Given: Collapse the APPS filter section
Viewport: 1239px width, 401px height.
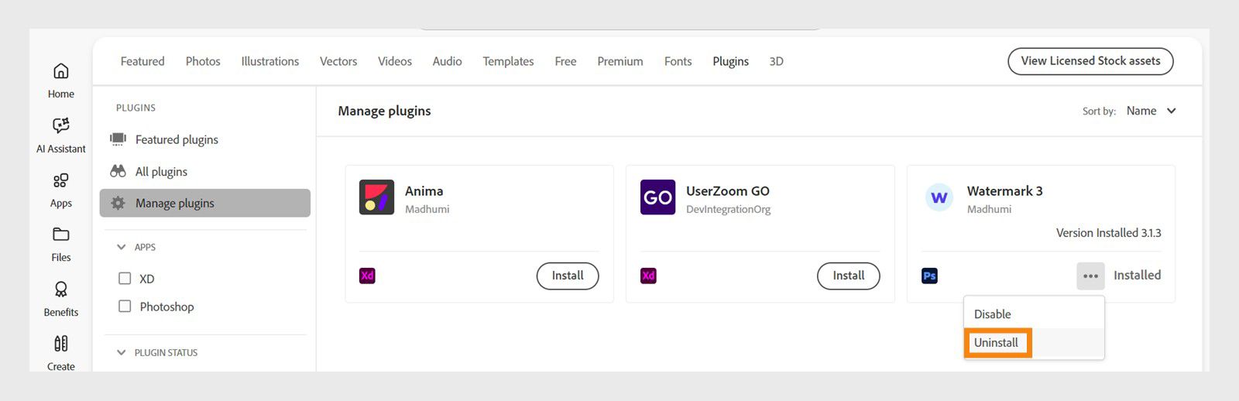Looking at the screenshot, I should pos(121,247).
